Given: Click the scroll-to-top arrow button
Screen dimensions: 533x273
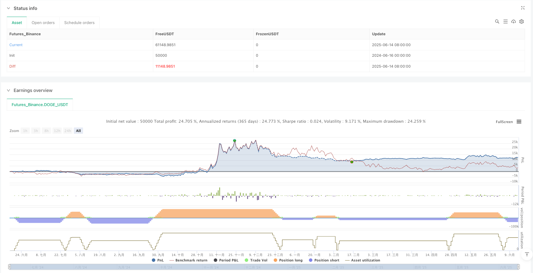Looking at the screenshot, I should coord(527,254).
